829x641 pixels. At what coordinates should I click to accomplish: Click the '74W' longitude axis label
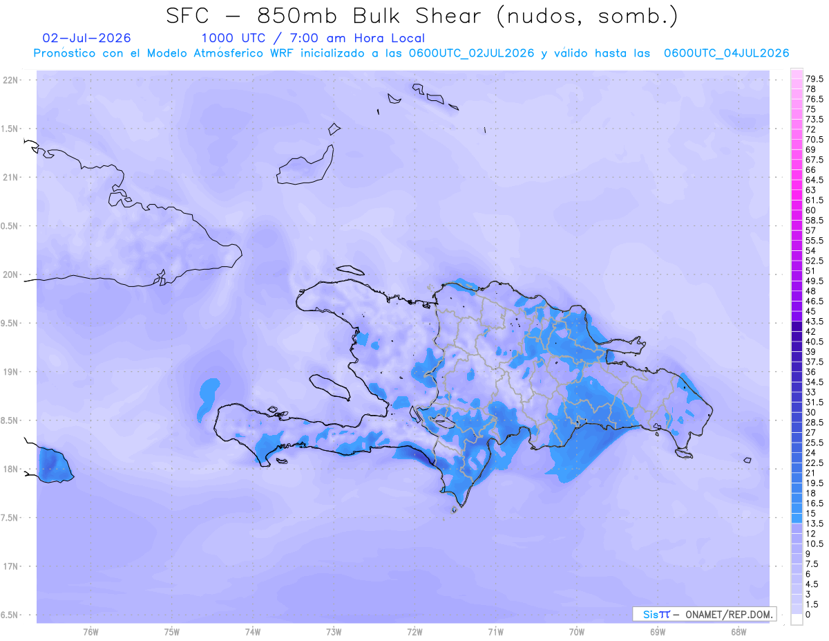click(x=253, y=632)
